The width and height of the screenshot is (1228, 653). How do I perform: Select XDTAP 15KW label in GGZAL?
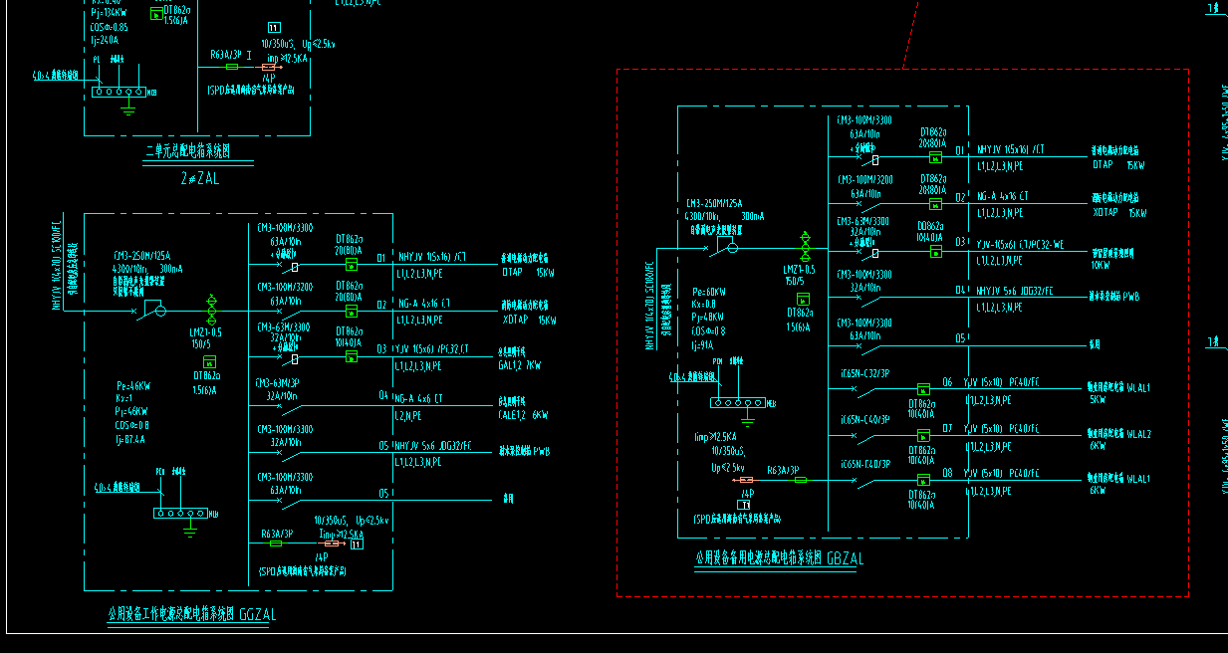530,321
